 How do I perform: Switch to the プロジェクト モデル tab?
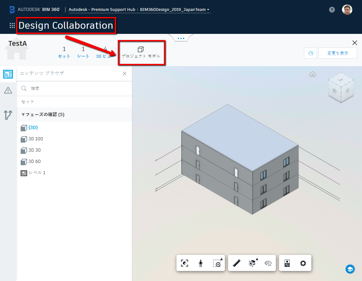point(141,52)
